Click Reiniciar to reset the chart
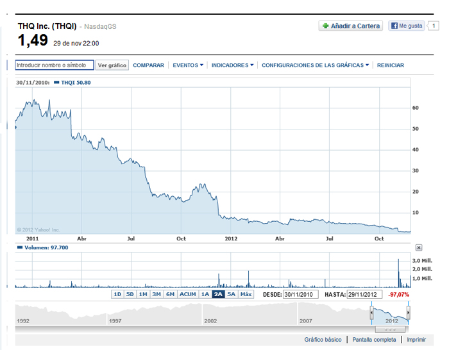 (x=391, y=65)
